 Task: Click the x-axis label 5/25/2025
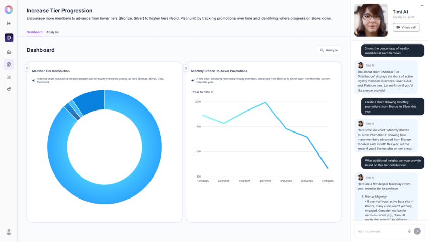coord(286,181)
